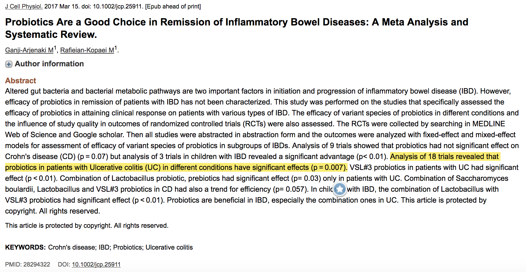This screenshot has width=526, height=272.
Task: Click the "Probiotics" keyword
Action: coord(127,247)
